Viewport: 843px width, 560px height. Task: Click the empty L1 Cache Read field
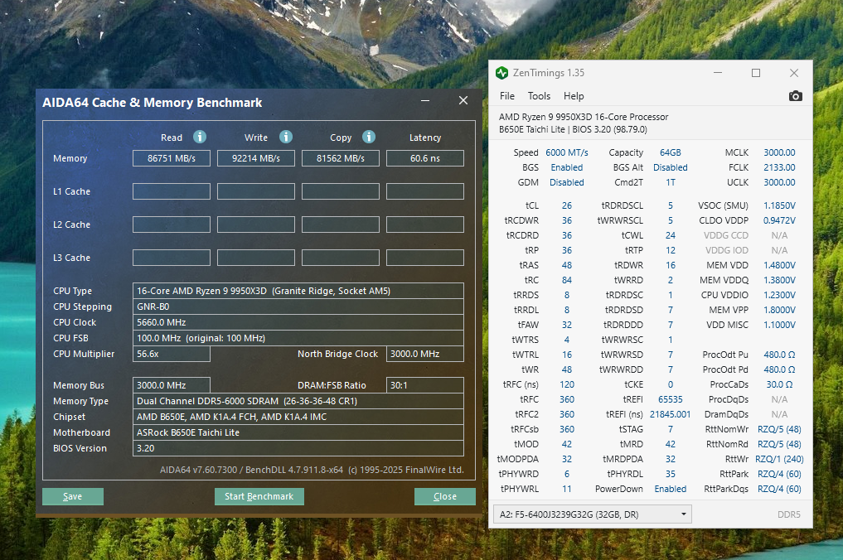[172, 191]
